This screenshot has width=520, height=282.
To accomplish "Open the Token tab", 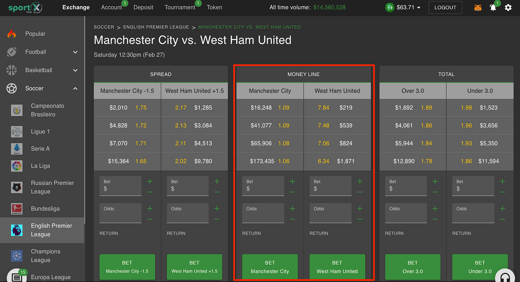I will (214, 7).
